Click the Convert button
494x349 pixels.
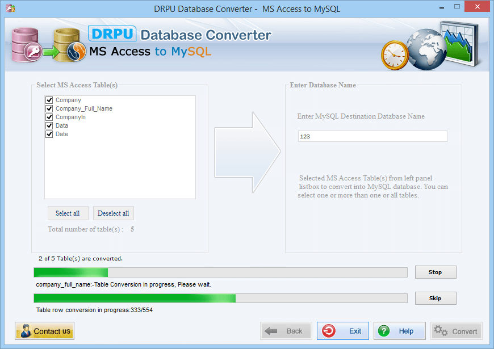[x=456, y=331]
